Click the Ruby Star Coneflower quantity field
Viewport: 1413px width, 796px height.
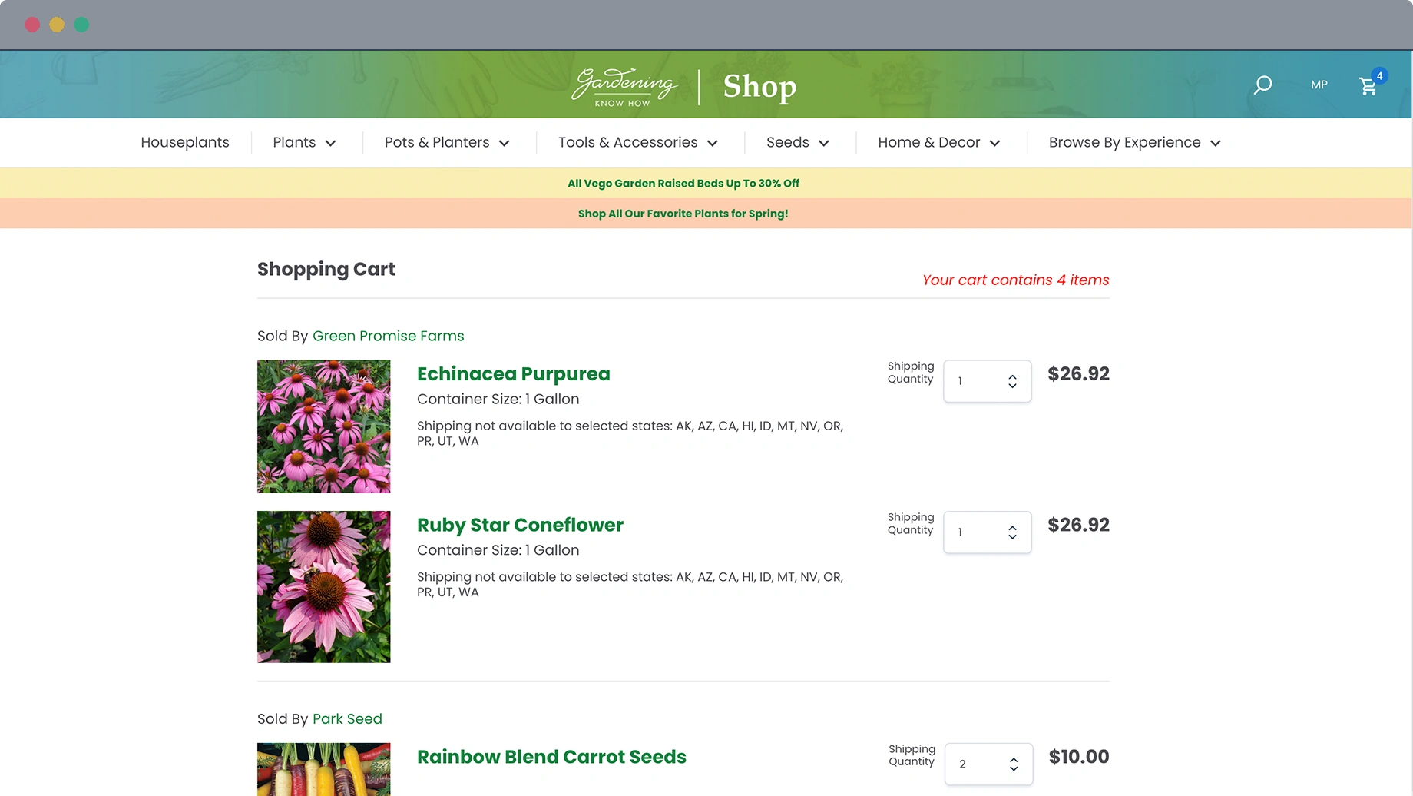tap(987, 532)
